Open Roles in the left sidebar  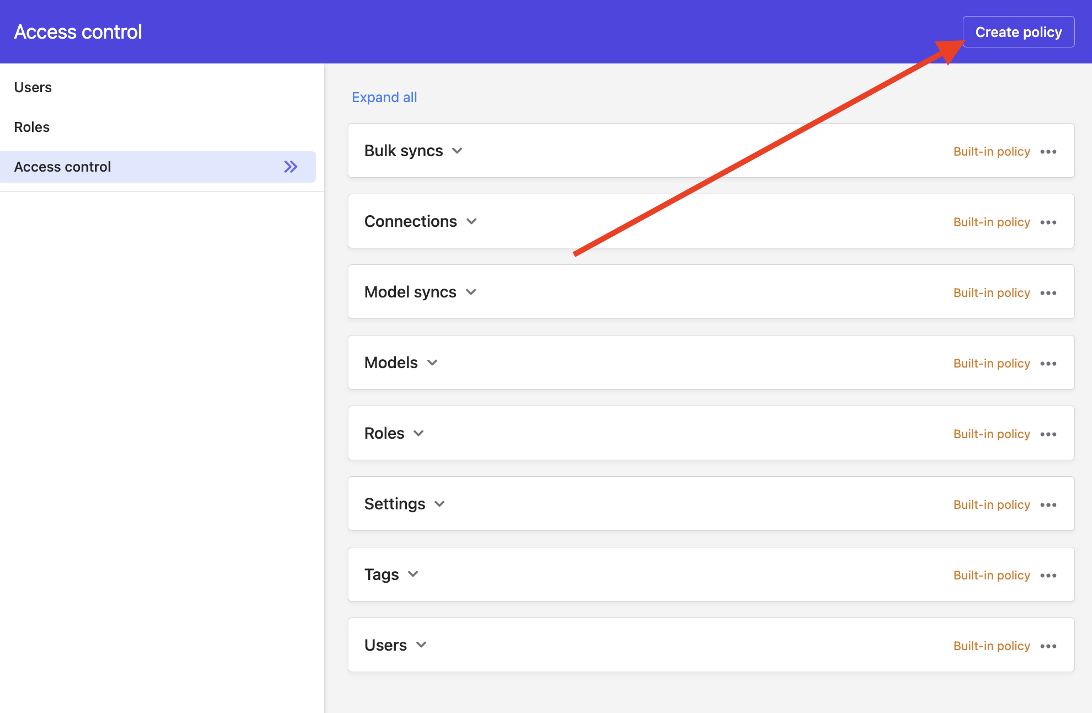coord(32,127)
